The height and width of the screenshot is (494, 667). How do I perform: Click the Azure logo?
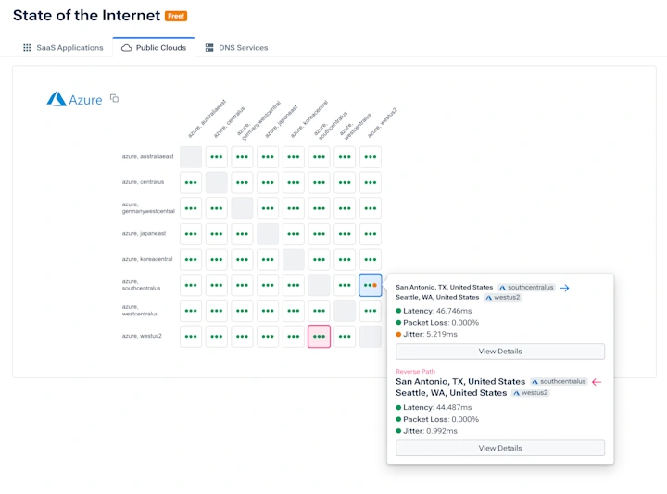point(74,99)
